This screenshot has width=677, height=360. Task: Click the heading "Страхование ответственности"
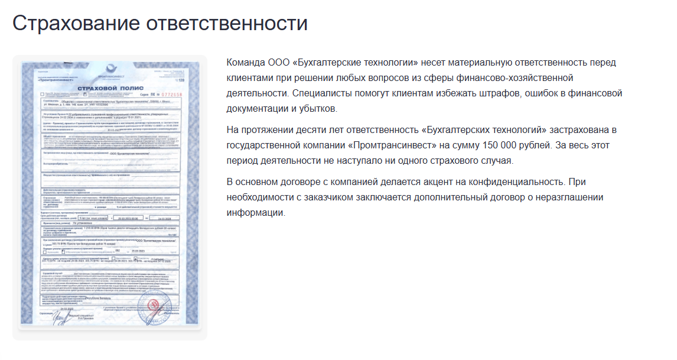[160, 23]
